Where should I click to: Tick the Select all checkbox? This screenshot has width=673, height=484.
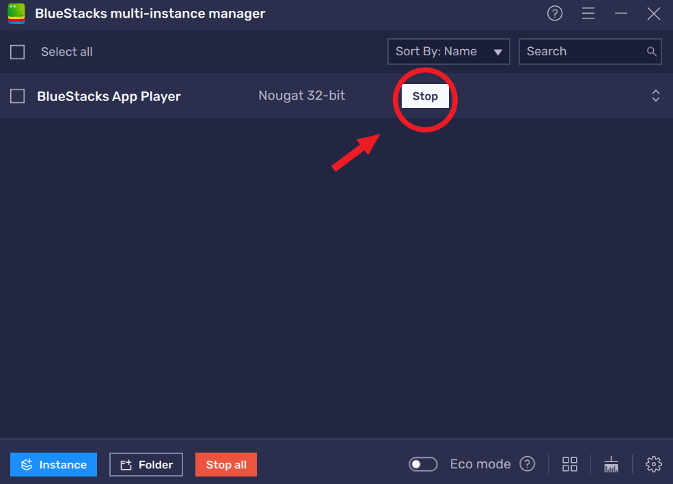click(x=18, y=53)
